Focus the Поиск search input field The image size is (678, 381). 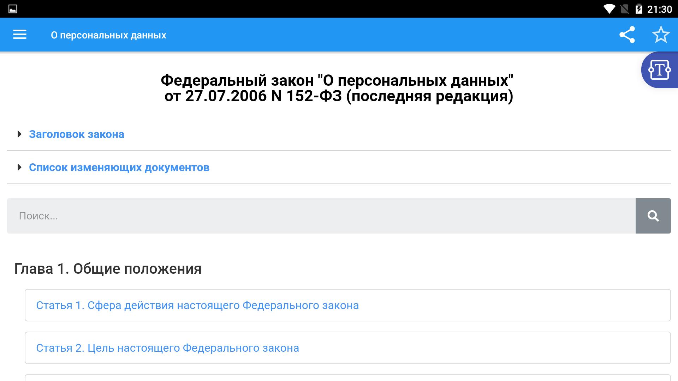[321, 216]
